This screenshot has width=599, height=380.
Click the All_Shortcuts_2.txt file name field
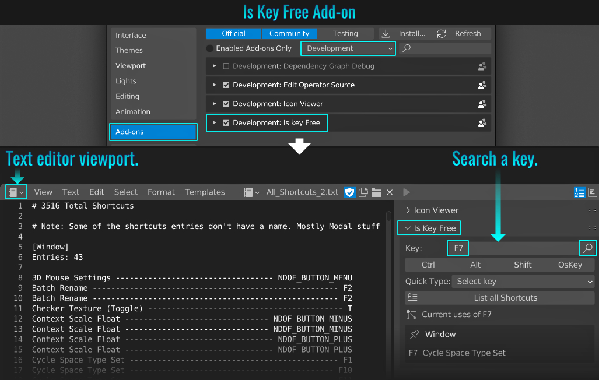(302, 192)
